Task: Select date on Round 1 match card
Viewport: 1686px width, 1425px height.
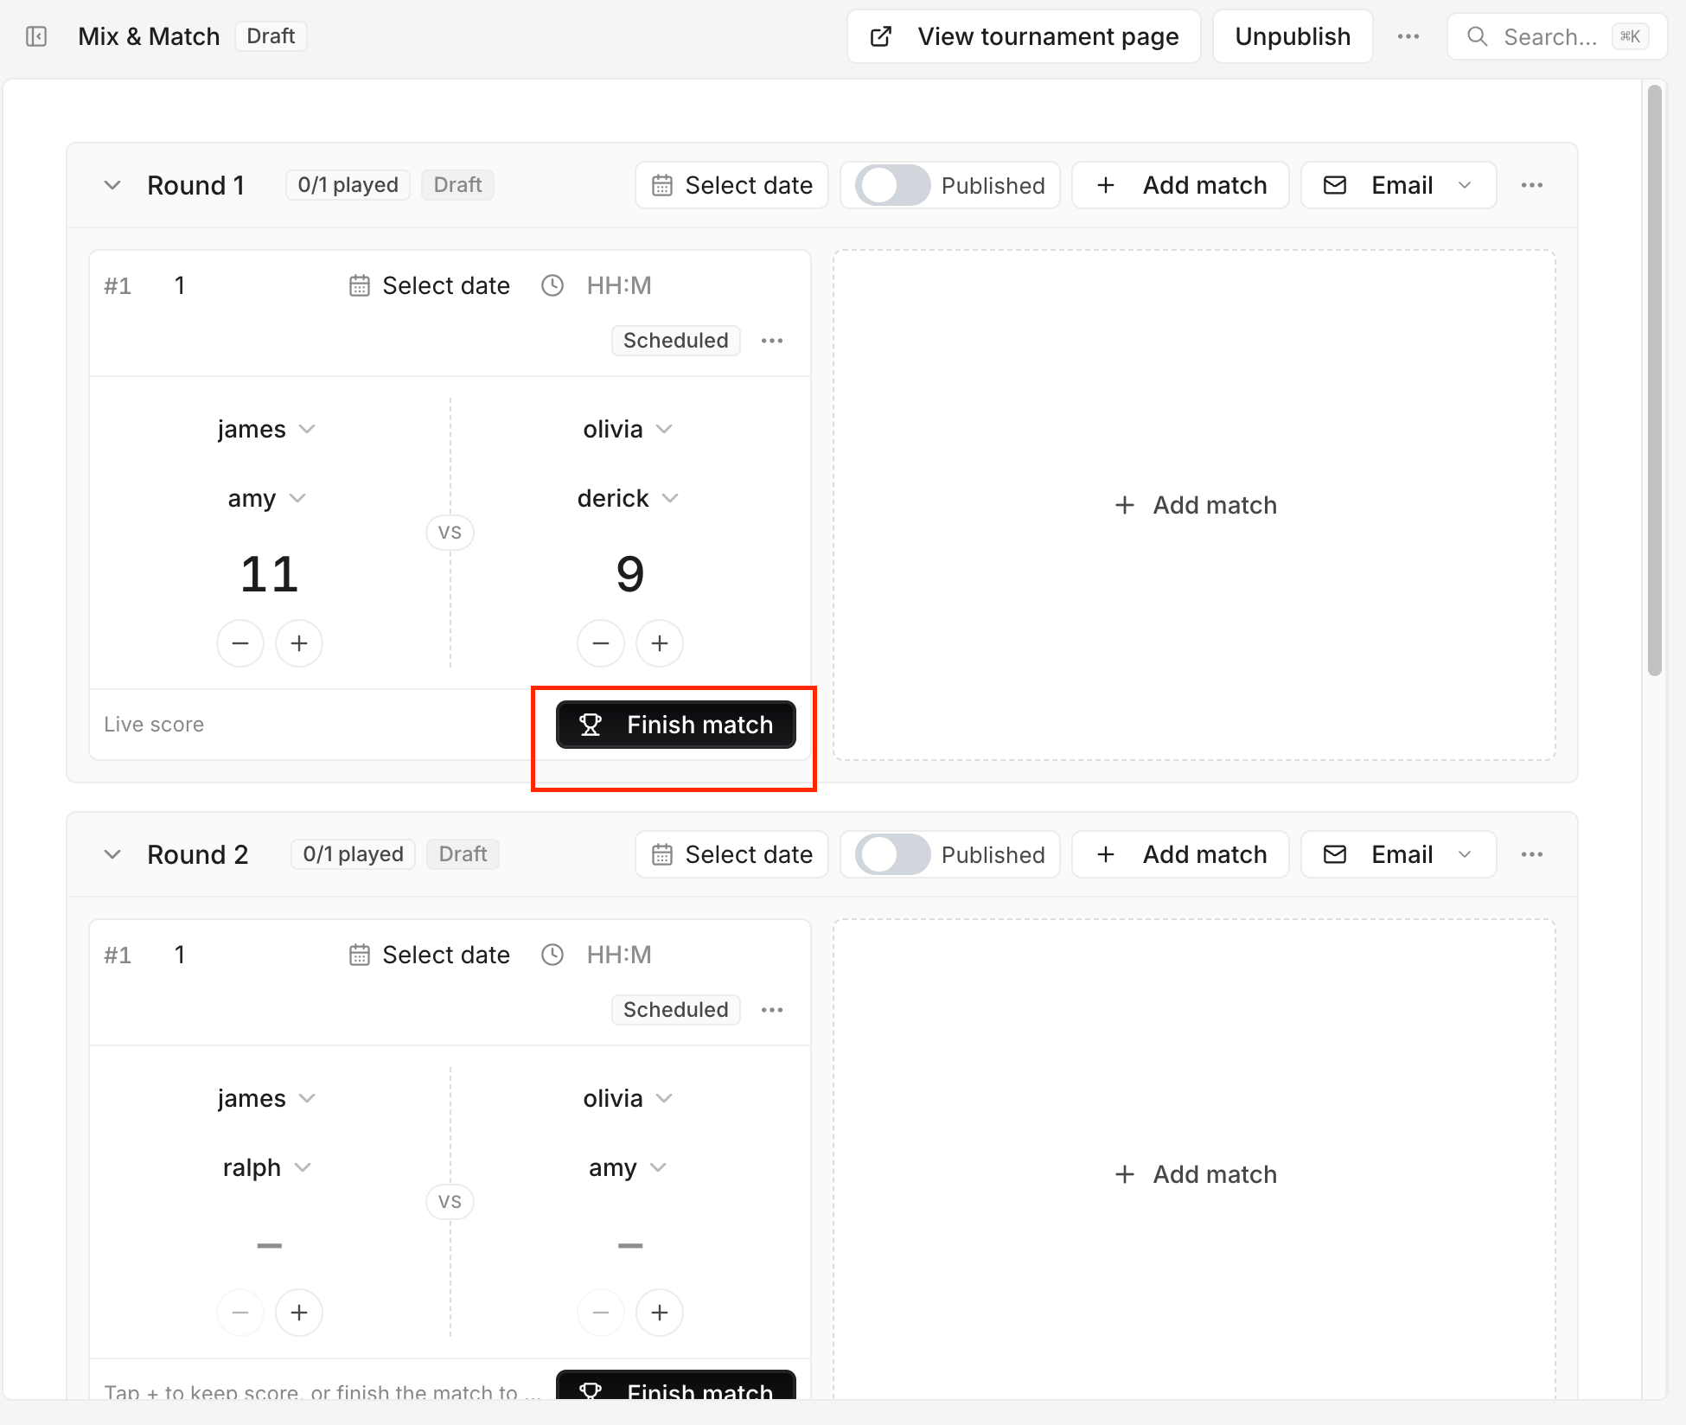Action: tap(430, 285)
